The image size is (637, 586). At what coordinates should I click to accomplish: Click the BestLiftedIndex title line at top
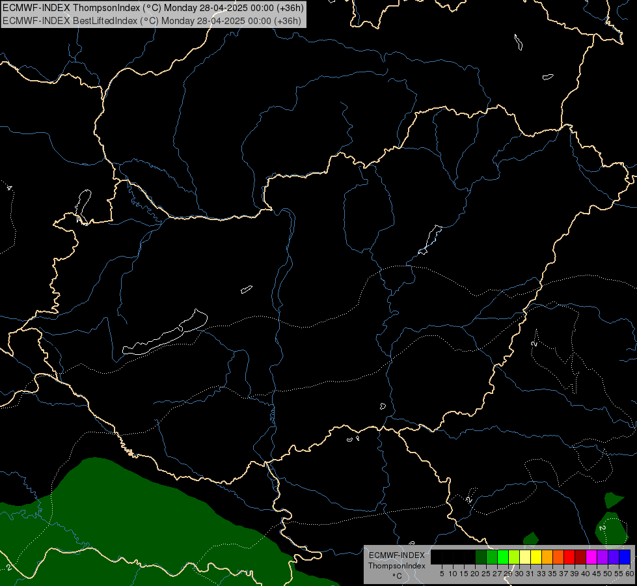(152, 20)
